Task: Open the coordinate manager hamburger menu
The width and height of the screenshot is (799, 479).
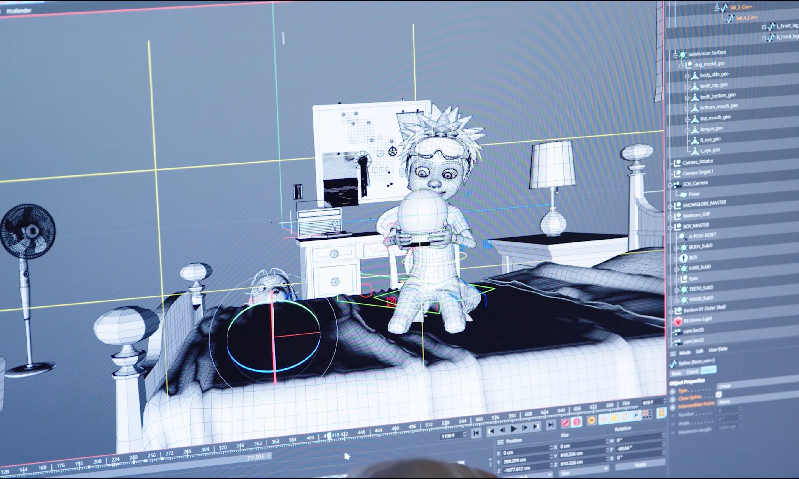Action: (x=500, y=442)
